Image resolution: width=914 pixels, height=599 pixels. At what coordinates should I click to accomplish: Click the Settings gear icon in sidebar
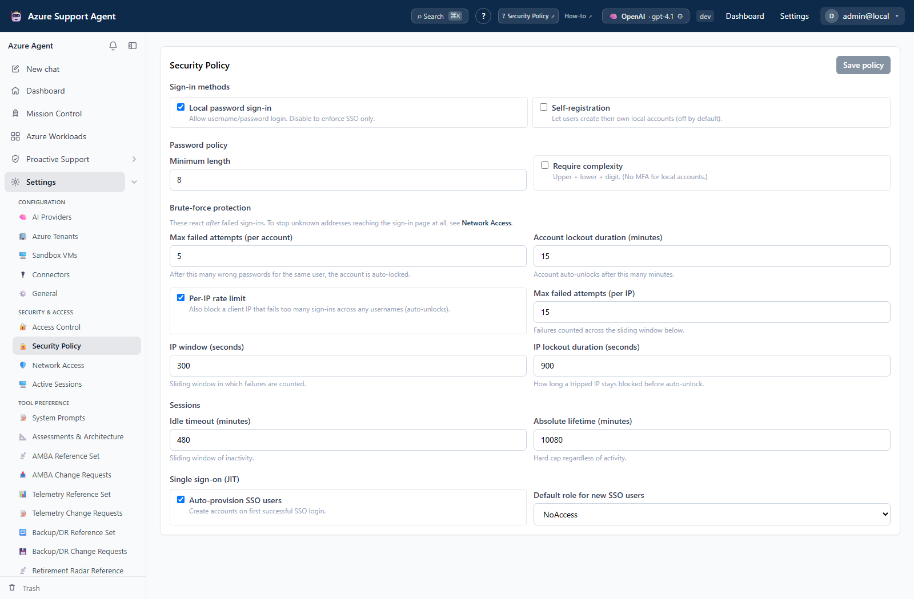tap(15, 182)
